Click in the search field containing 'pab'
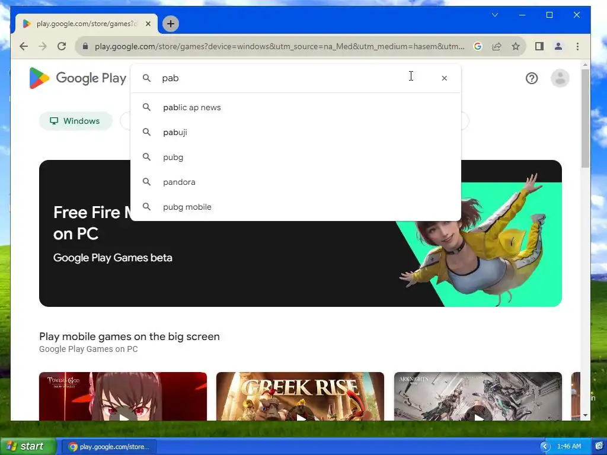The width and height of the screenshot is (607, 455). (296, 78)
